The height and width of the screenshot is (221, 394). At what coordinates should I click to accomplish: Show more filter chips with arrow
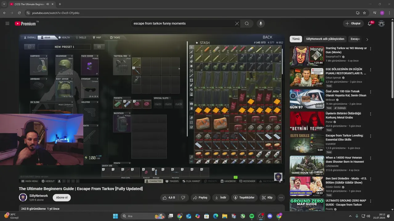pos(367,39)
